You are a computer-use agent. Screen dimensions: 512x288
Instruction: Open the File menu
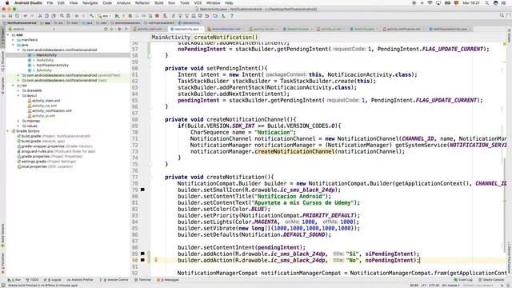(50, 3)
